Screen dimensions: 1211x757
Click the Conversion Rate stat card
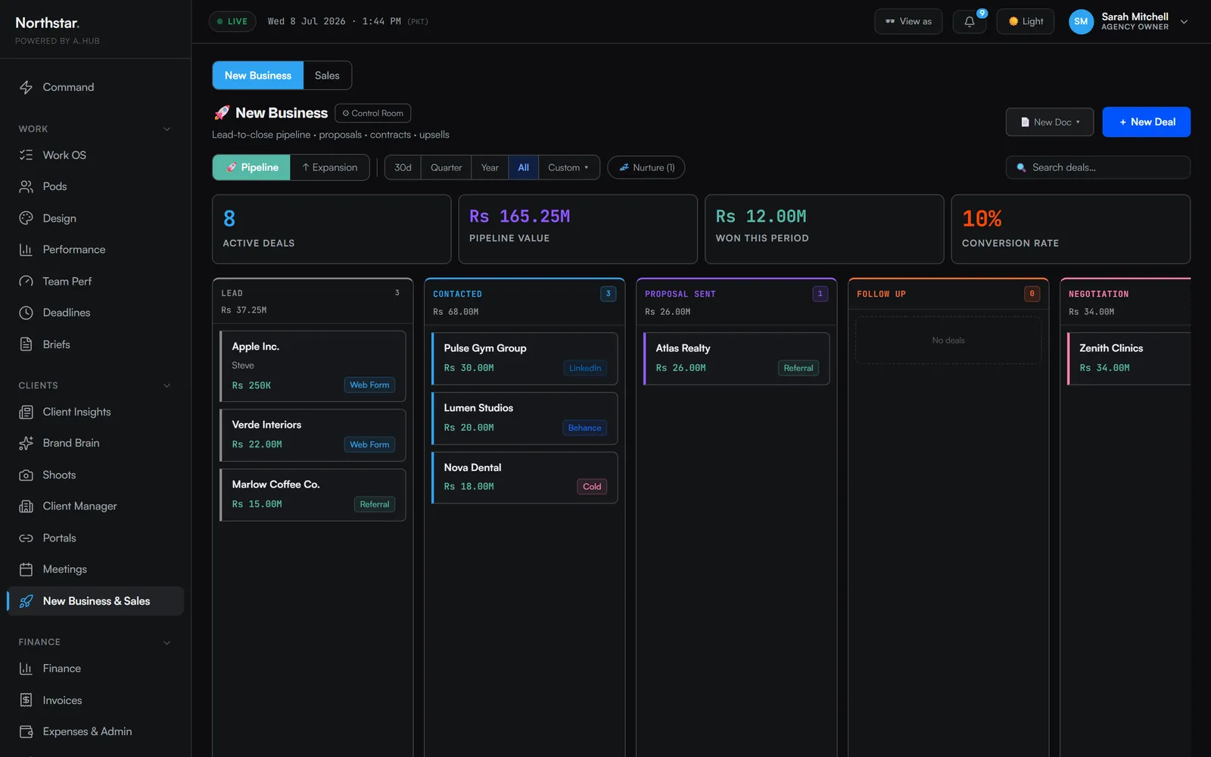click(x=1071, y=229)
